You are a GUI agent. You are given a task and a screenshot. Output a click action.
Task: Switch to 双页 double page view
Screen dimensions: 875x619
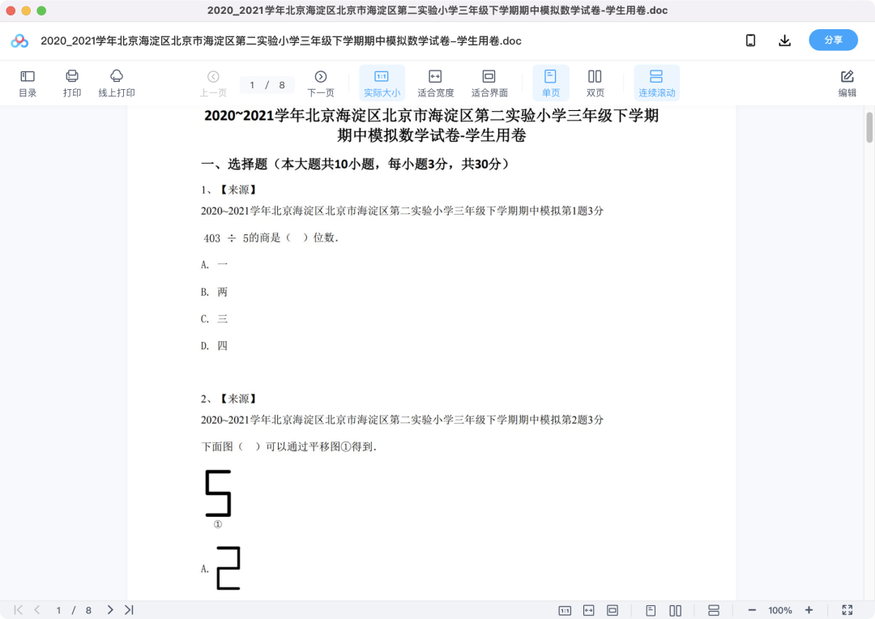coord(595,83)
